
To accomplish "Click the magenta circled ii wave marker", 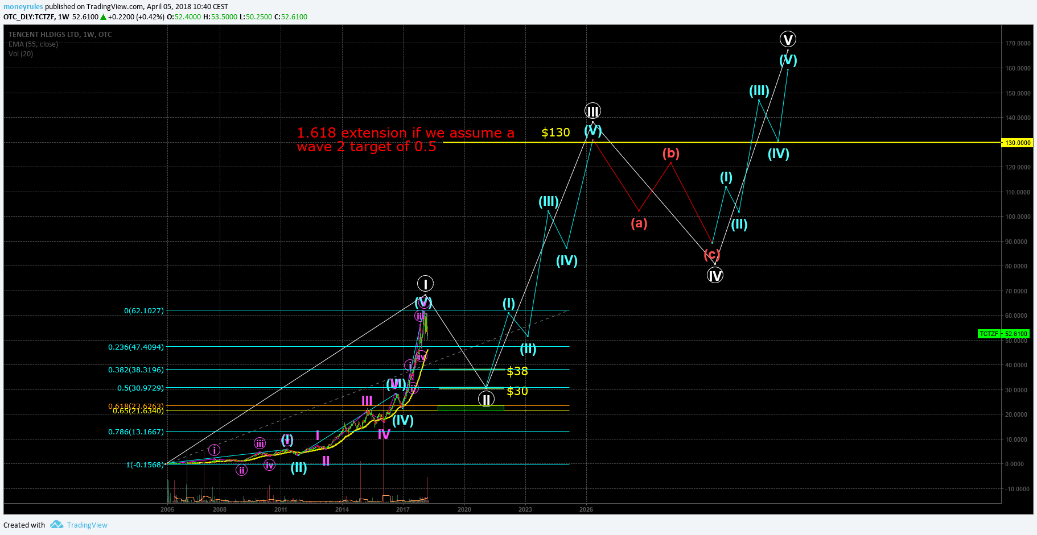I will pyautogui.click(x=242, y=470).
